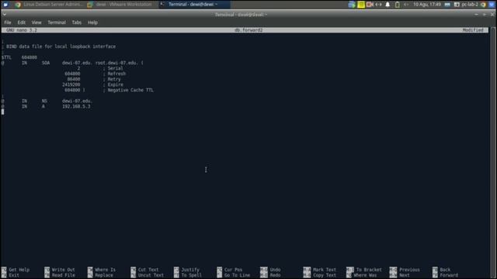Click the Previous shortcut label
Viewport: 497px width, 279px height.
pyautogui.click(x=409, y=270)
